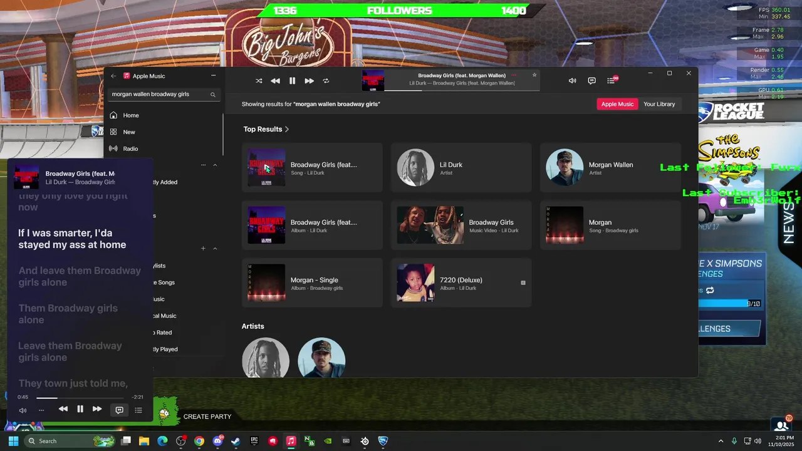Skip to next track in main toolbar
Viewport: 802px width, 451px height.
pyautogui.click(x=309, y=81)
